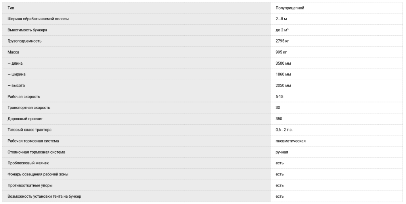Select the 'до 2 м³' value

pyautogui.click(x=282, y=30)
